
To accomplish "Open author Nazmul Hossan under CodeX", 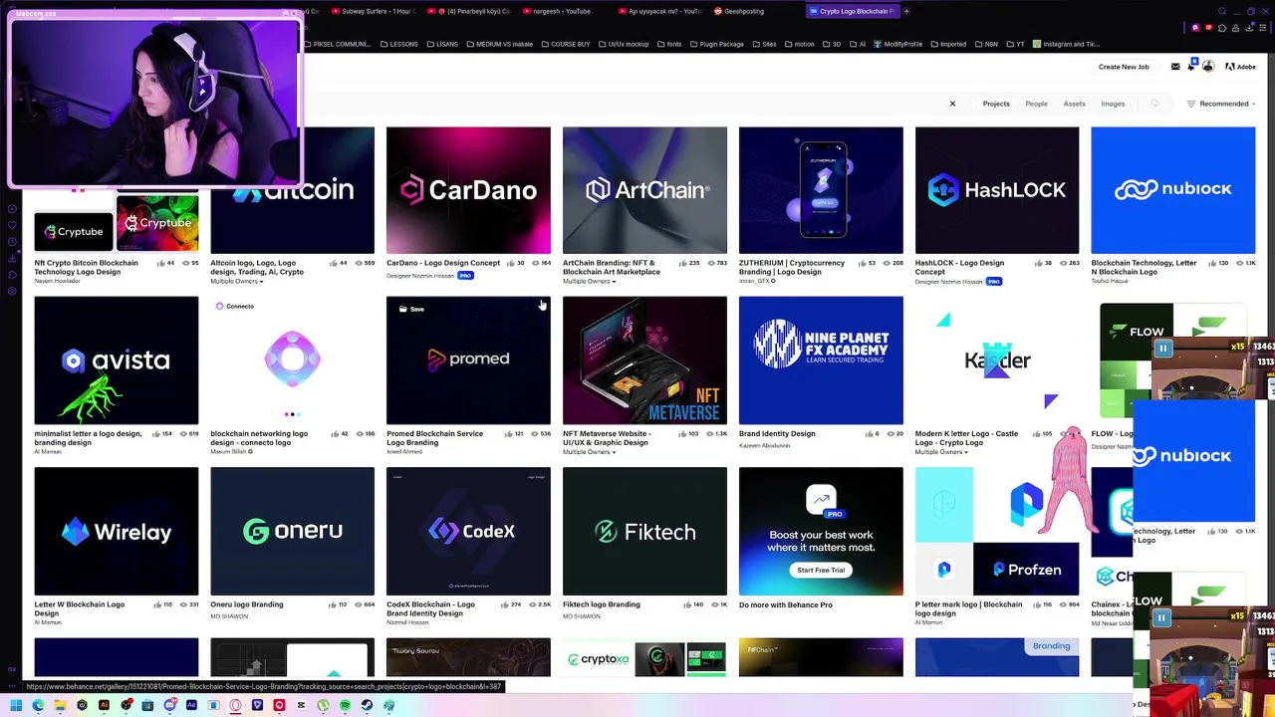I will pyautogui.click(x=406, y=621).
